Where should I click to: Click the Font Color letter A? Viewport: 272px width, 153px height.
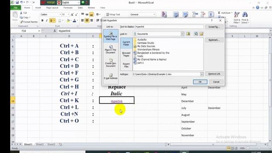[x=74, y=20]
